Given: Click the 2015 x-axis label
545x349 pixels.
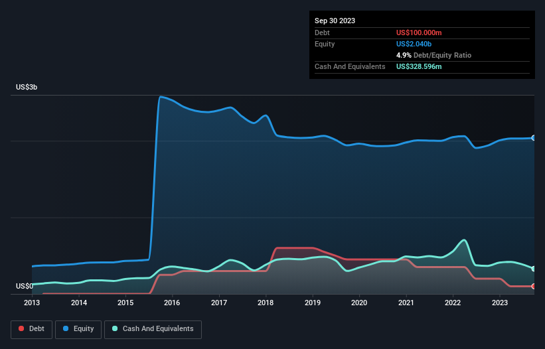Looking at the screenshot, I should [125, 303].
